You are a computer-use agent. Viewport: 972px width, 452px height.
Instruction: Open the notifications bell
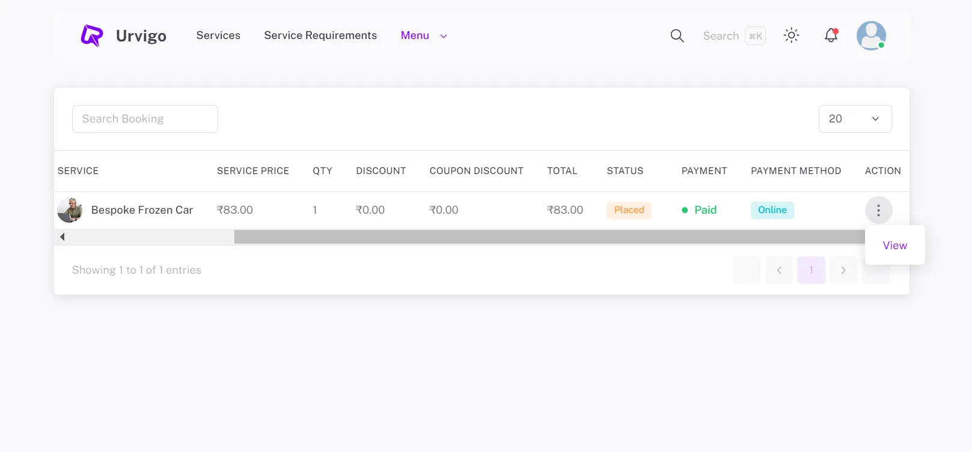[831, 36]
